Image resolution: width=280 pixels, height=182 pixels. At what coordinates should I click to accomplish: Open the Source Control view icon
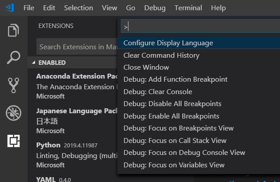(x=13, y=85)
